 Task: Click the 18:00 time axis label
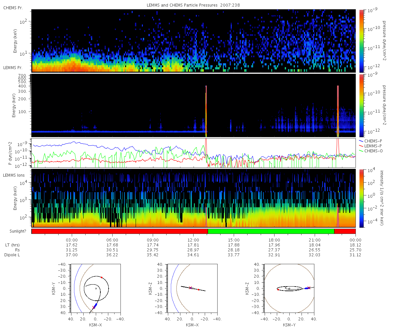click(x=274, y=240)
